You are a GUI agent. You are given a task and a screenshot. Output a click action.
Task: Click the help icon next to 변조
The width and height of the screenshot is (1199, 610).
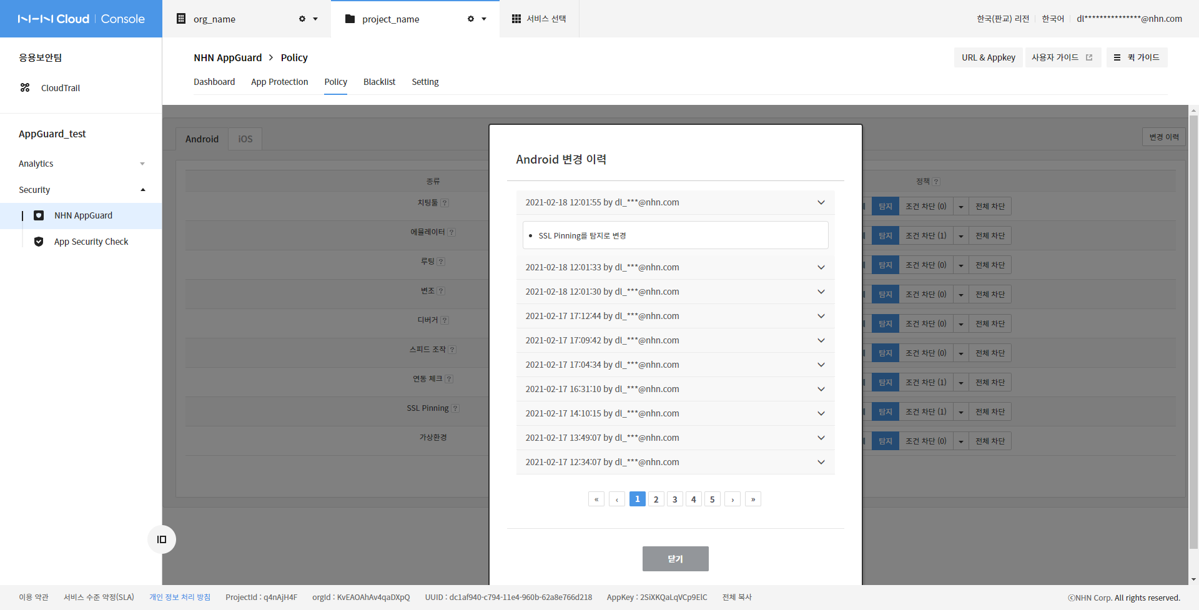click(441, 291)
